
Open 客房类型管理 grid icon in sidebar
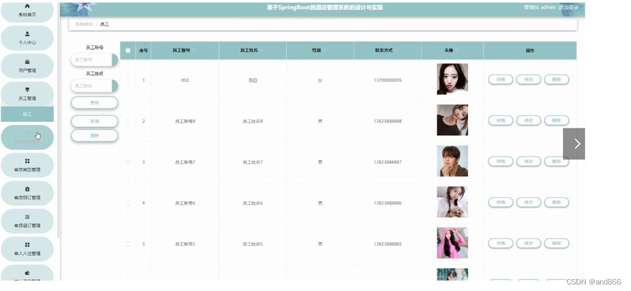coord(28,161)
